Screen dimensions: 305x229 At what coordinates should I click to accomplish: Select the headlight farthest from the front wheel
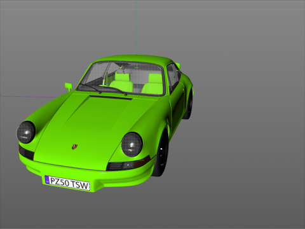(26, 132)
